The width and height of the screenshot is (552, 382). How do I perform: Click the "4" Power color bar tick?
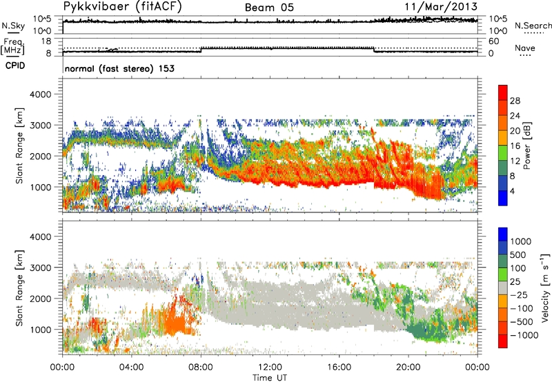(x=512, y=191)
